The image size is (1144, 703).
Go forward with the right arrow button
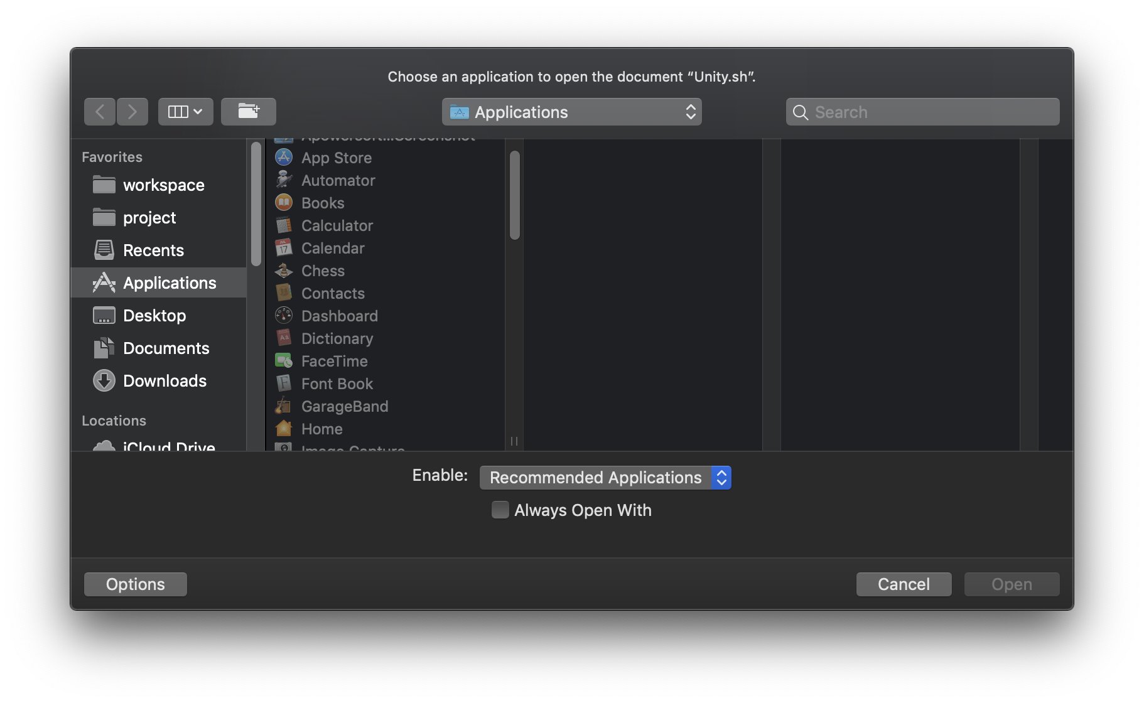[132, 112]
